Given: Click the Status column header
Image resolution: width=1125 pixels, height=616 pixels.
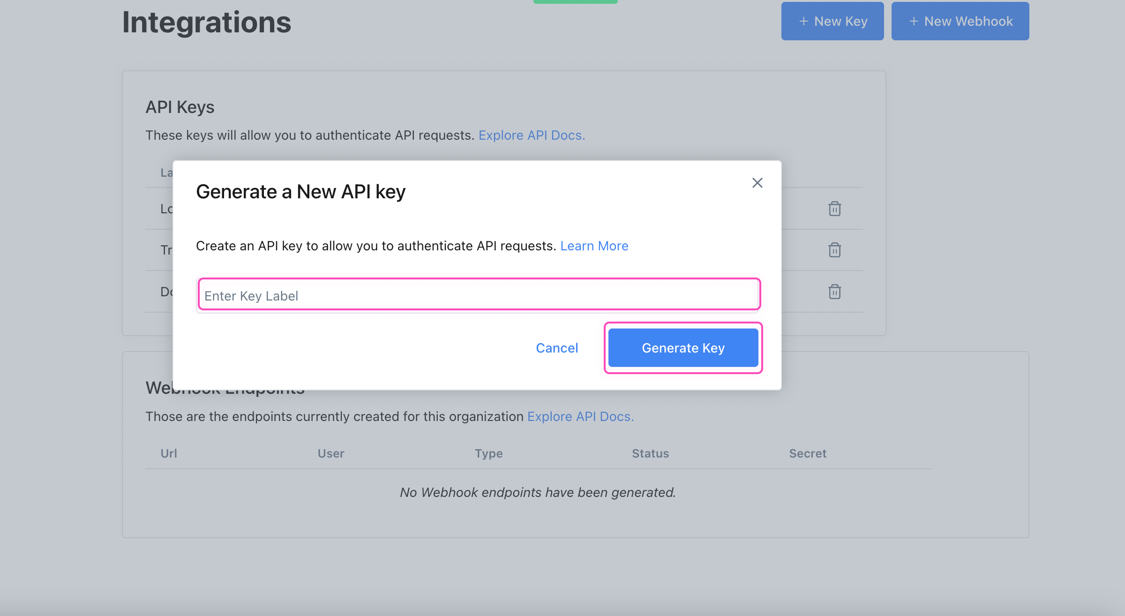Looking at the screenshot, I should pyautogui.click(x=650, y=453).
